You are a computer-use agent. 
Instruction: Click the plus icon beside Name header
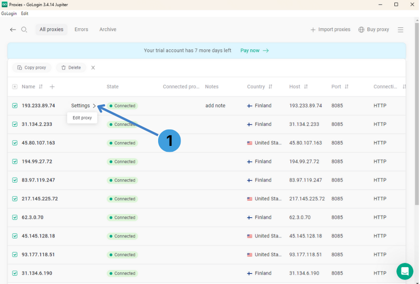tap(52, 86)
